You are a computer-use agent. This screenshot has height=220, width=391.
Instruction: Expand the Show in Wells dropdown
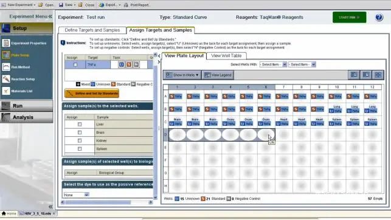pyautogui.click(x=182, y=75)
